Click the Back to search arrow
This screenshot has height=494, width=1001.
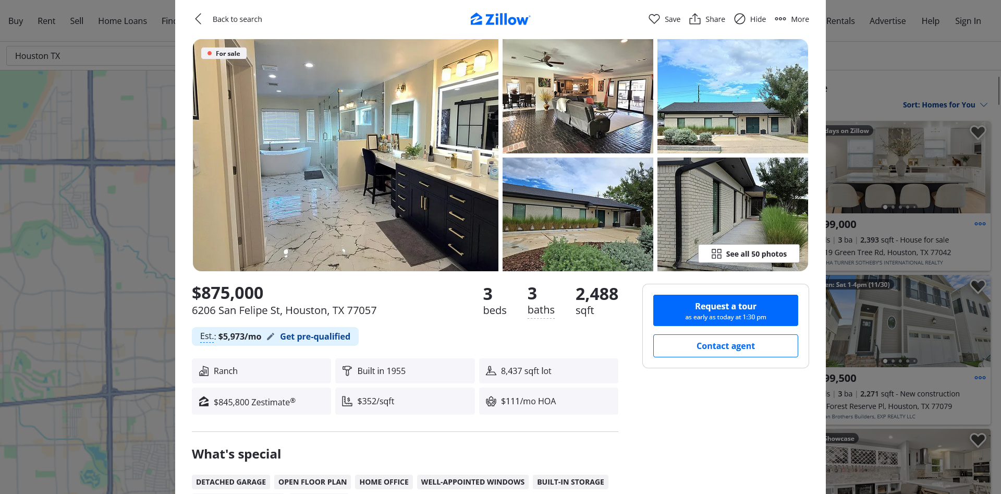point(198,19)
